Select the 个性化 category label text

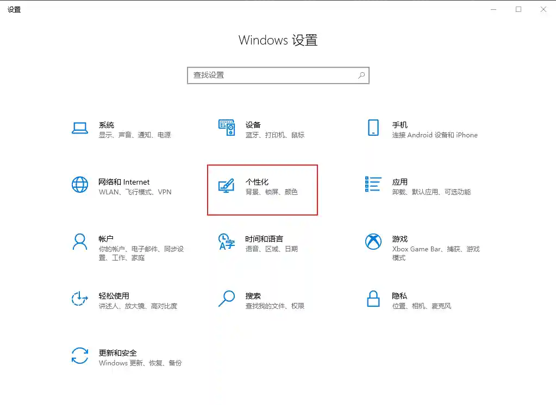[258, 182]
